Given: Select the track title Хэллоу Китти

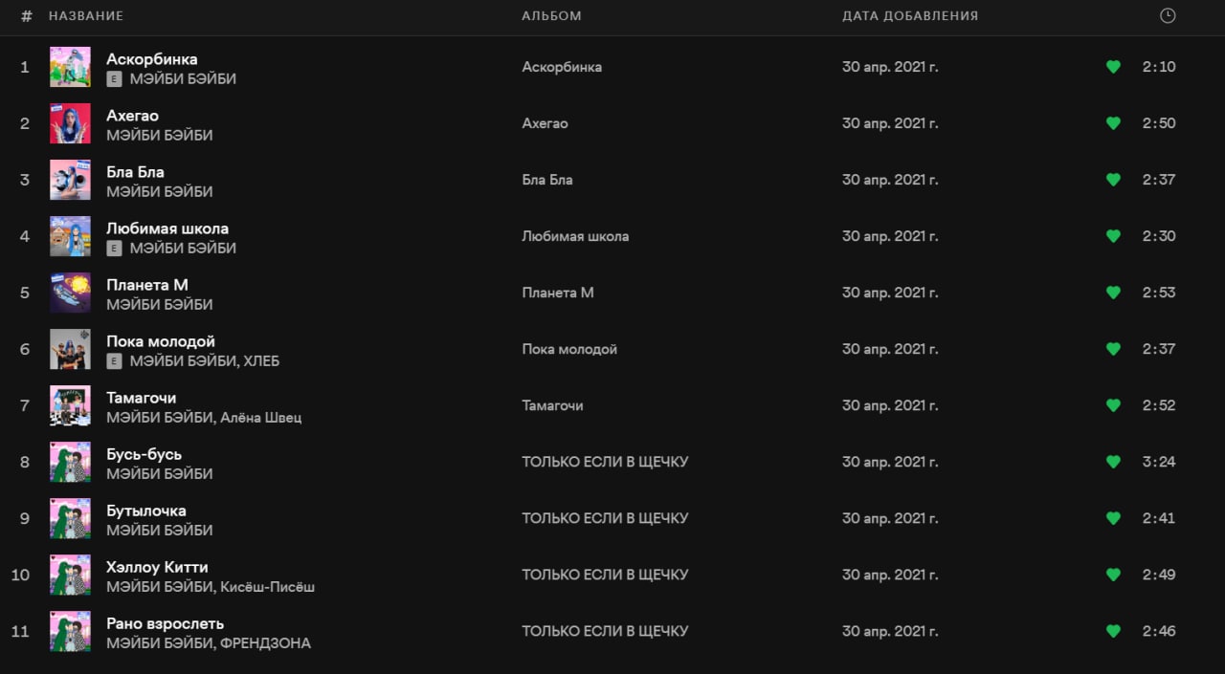Looking at the screenshot, I should [x=157, y=567].
